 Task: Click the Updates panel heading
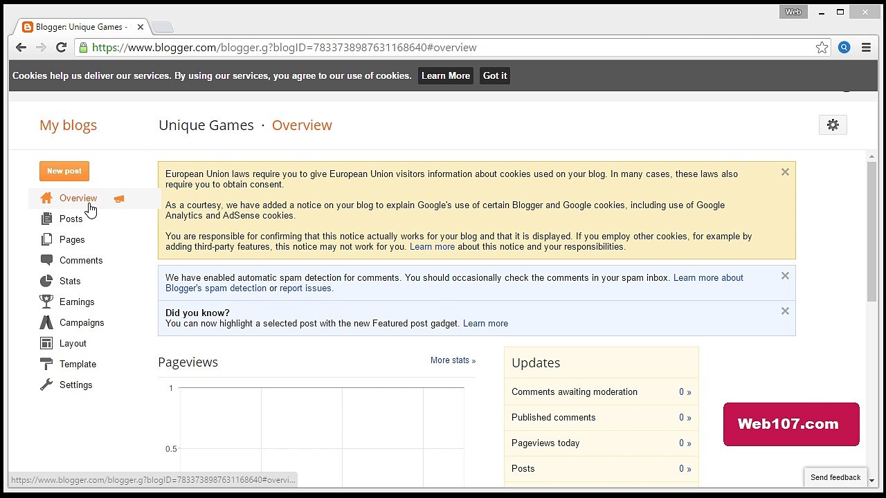pos(536,363)
